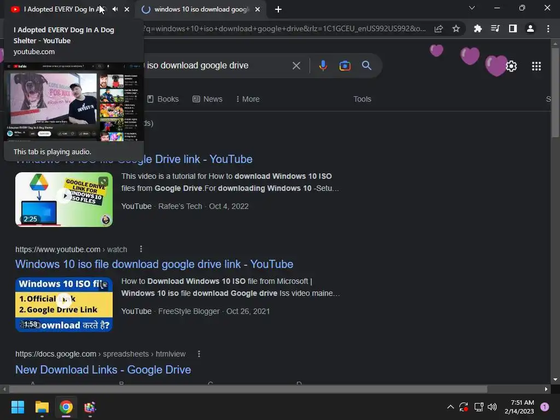
Task: Open Google quick settings gear
Action: 511,66
